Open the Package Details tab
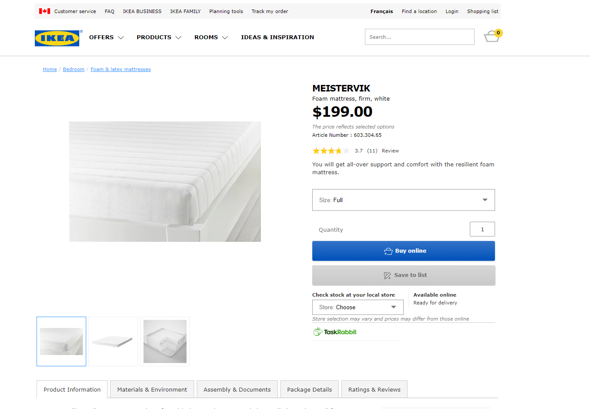 point(309,389)
